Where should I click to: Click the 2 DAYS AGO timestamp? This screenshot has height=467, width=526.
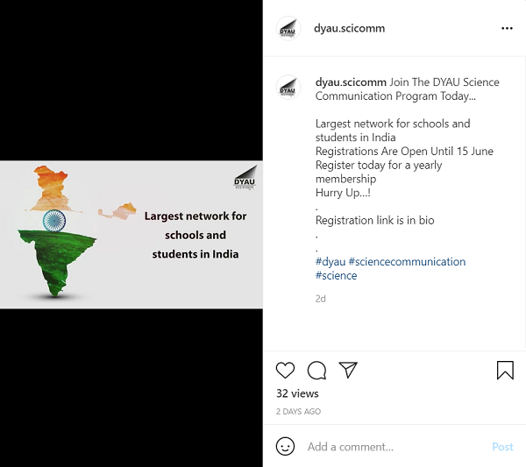pos(298,411)
